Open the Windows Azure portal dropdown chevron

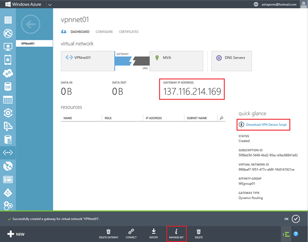tap(50, 5)
